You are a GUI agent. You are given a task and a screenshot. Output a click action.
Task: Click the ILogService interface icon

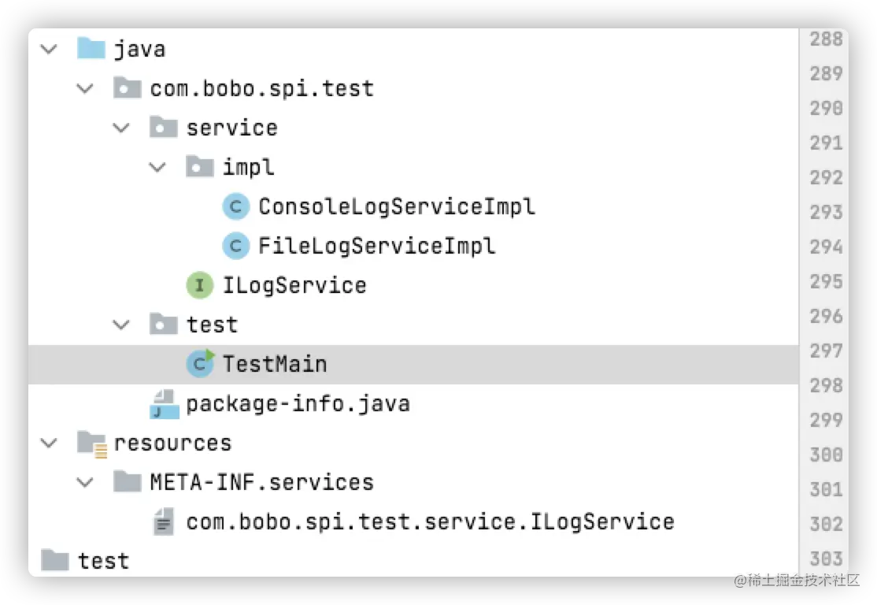pyautogui.click(x=199, y=285)
